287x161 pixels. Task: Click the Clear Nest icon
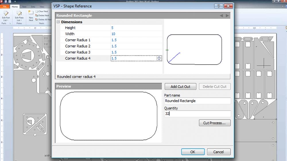[37, 11]
